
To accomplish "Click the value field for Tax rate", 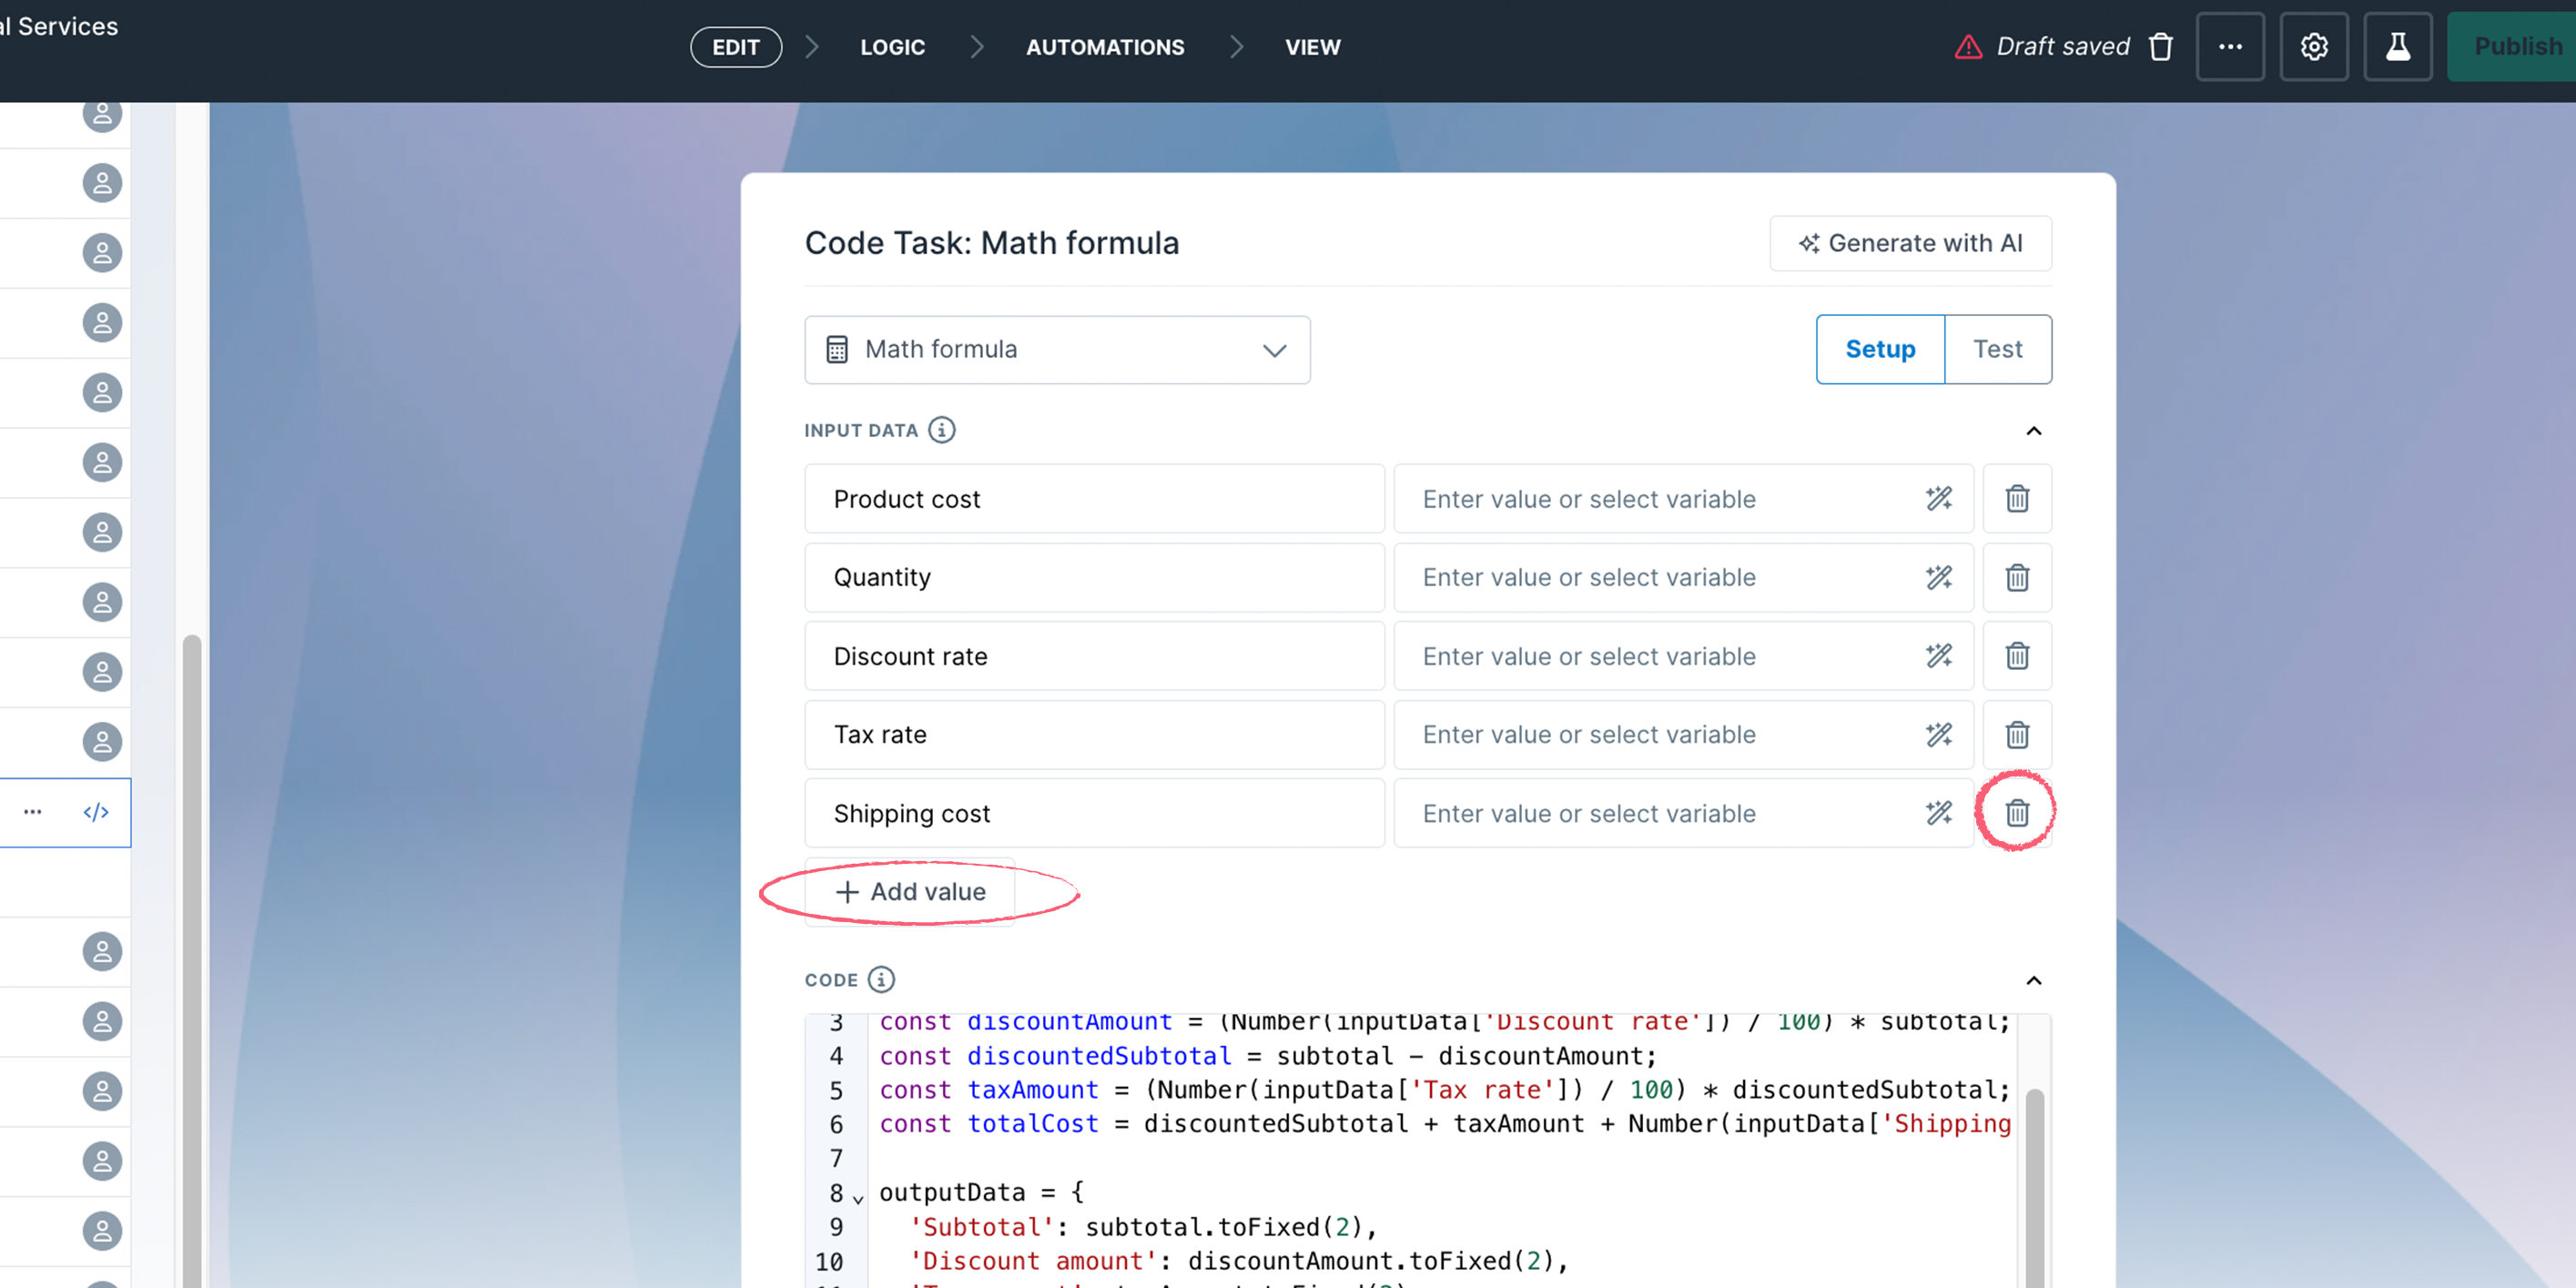I will pos(1683,734).
